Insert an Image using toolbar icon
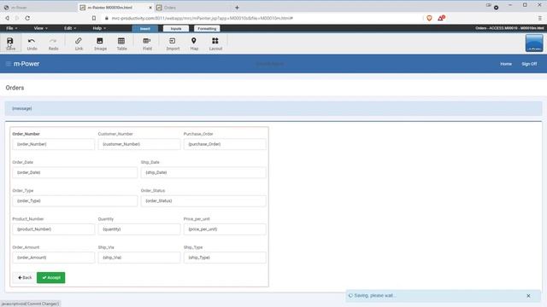Viewport: 547px width, 307px height. 100,43
